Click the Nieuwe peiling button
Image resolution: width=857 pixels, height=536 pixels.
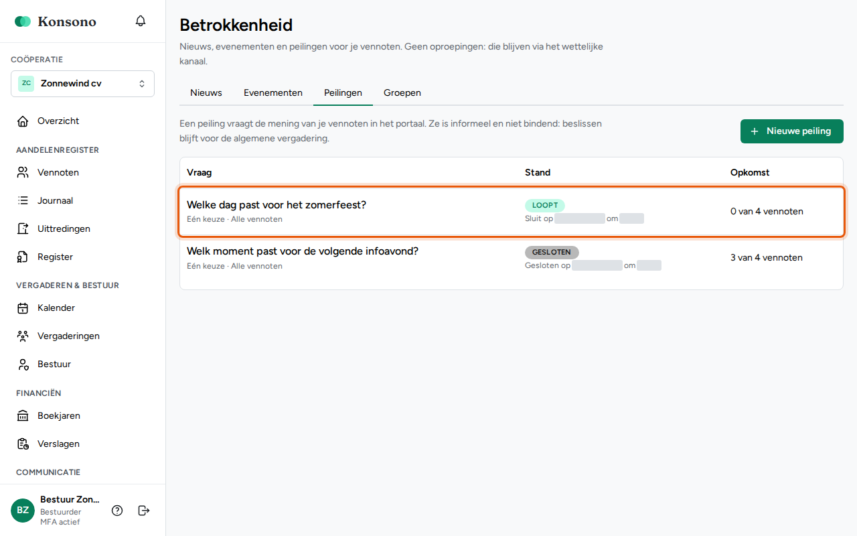point(792,131)
